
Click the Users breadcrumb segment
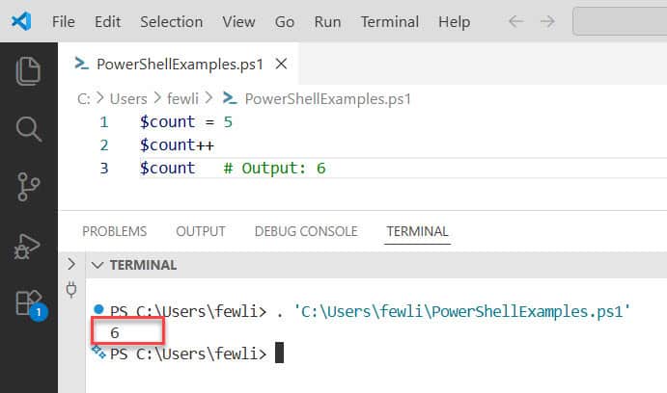(x=128, y=99)
